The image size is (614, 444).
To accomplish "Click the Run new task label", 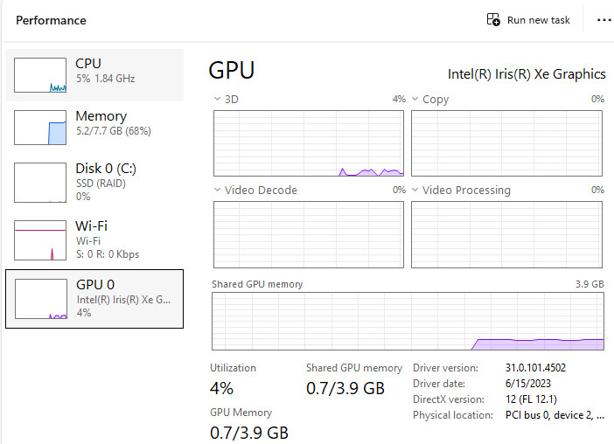I will tap(539, 20).
